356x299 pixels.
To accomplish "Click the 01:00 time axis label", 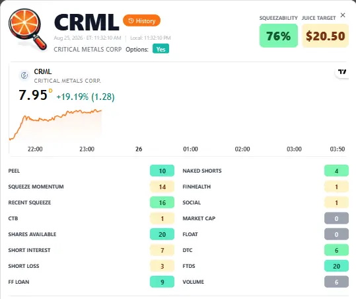I will coord(190,149).
